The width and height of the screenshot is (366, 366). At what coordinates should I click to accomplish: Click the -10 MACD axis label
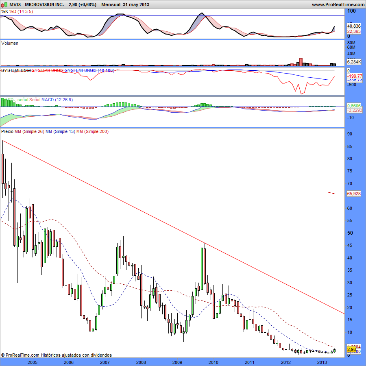click(351, 118)
